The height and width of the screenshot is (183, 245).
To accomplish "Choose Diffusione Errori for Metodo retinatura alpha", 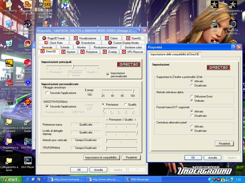I will (192, 96).
